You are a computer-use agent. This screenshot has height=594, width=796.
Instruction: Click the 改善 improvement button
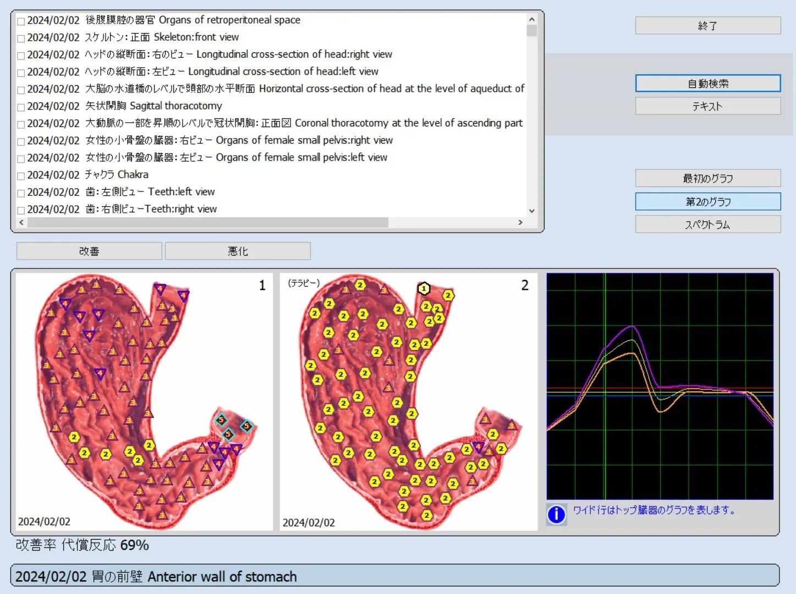pyautogui.click(x=89, y=251)
